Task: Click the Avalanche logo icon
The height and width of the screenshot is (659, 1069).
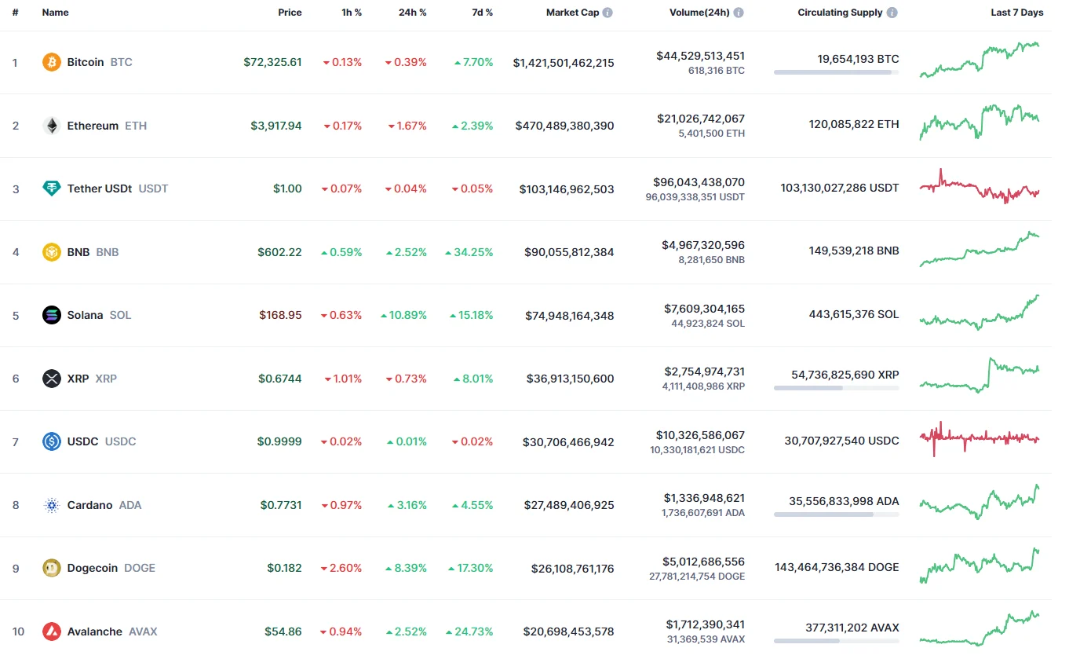Action: (x=52, y=632)
